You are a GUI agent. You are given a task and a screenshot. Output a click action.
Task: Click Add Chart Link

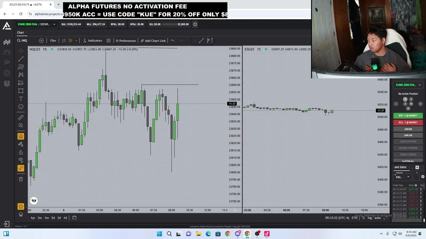[153, 40]
